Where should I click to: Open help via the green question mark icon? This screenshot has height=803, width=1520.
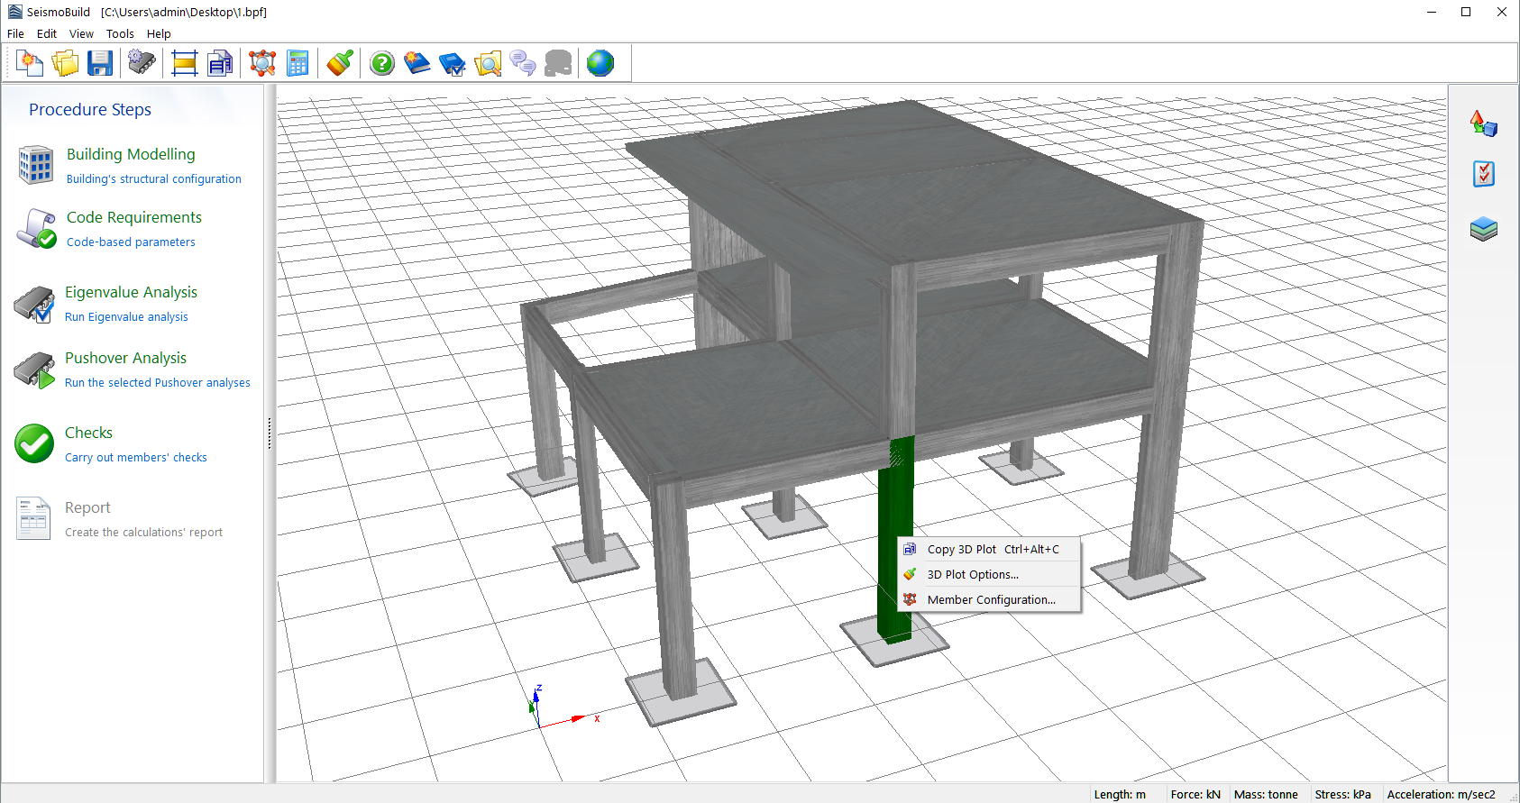(382, 63)
